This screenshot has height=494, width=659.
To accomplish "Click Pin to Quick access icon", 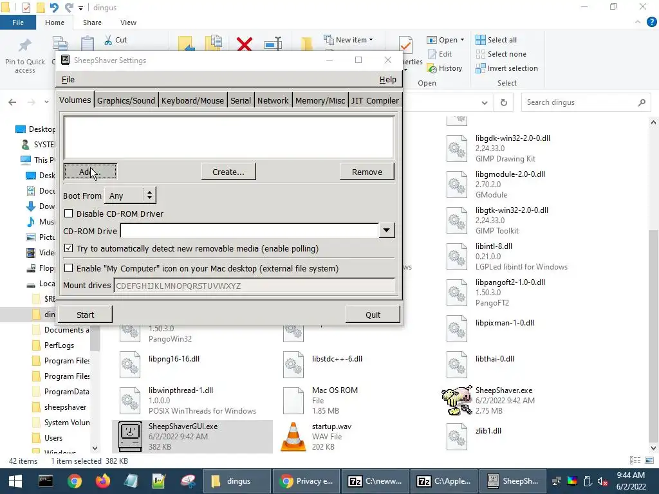I will (x=25, y=46).
